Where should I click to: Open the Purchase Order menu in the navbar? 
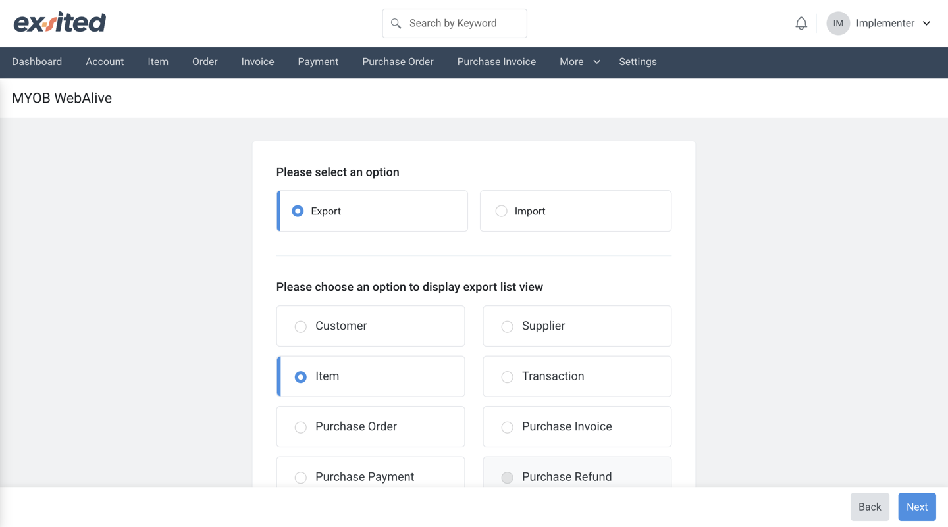(398, 62)
